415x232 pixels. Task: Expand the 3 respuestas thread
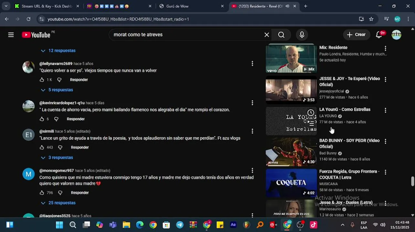57,158
